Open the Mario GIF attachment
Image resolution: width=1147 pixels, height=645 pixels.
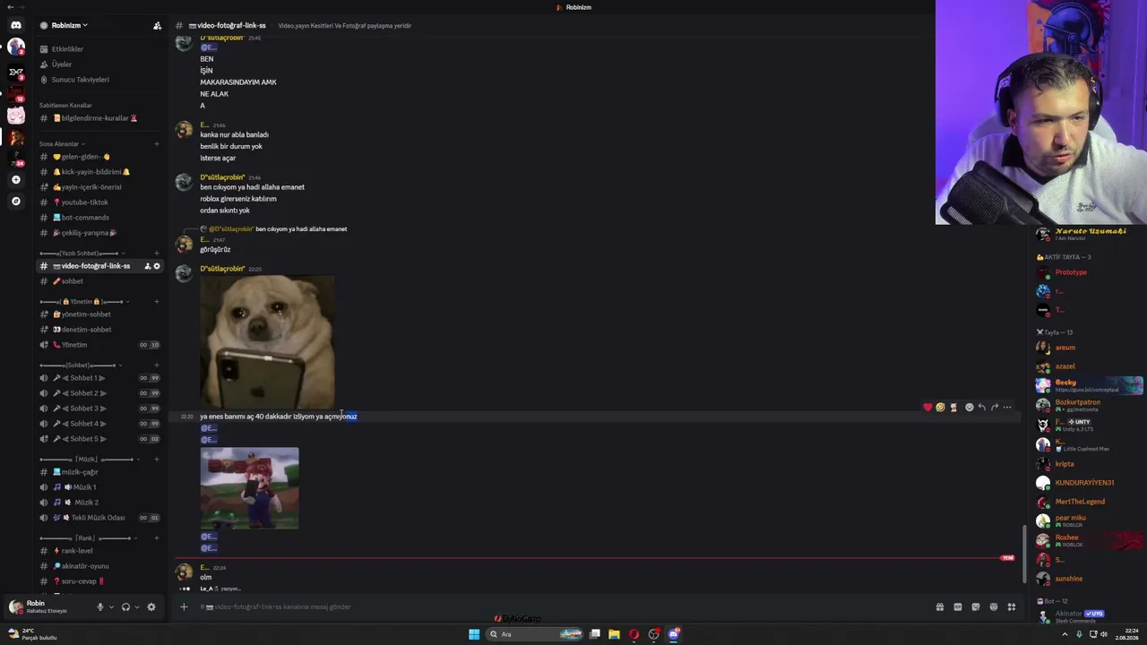[x=249, y=488]
